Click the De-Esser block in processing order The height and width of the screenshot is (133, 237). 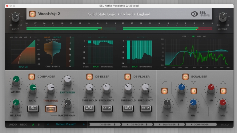point(105,125)
